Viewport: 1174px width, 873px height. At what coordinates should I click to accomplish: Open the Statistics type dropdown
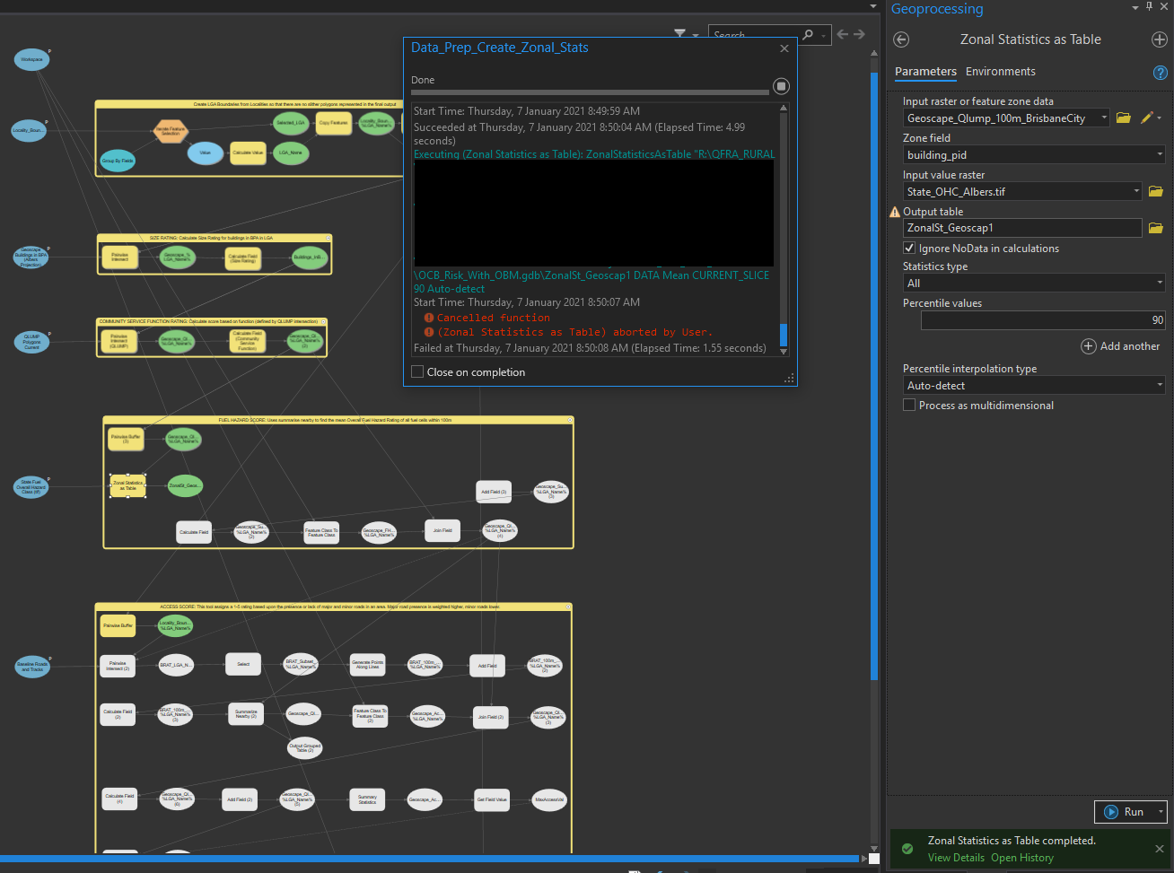(x=1033, y=284)
